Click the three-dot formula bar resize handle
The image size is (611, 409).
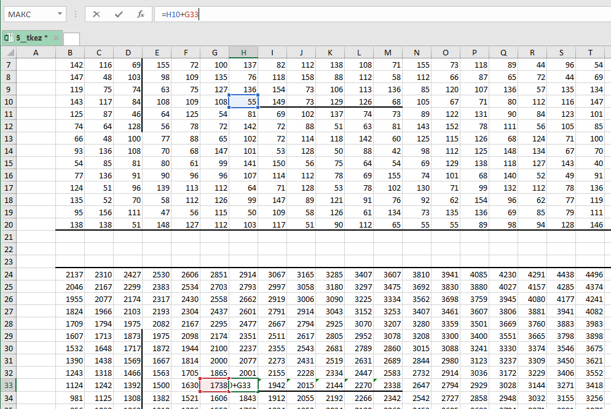click(74, 14)
